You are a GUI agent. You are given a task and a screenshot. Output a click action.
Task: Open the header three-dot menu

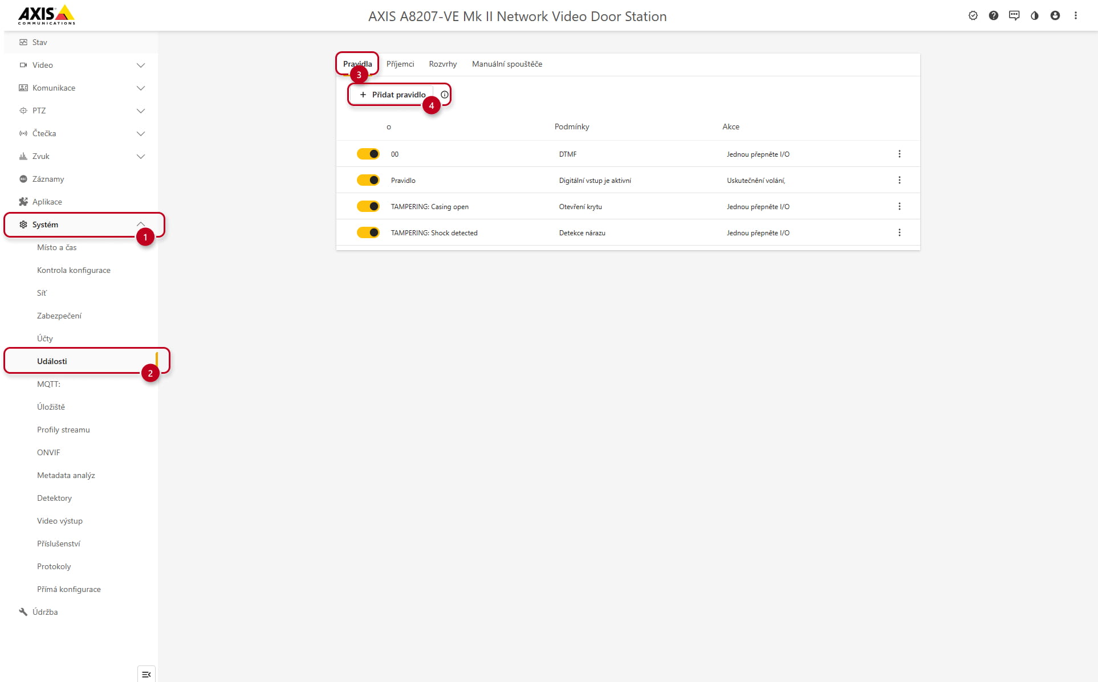(1076, 16)
